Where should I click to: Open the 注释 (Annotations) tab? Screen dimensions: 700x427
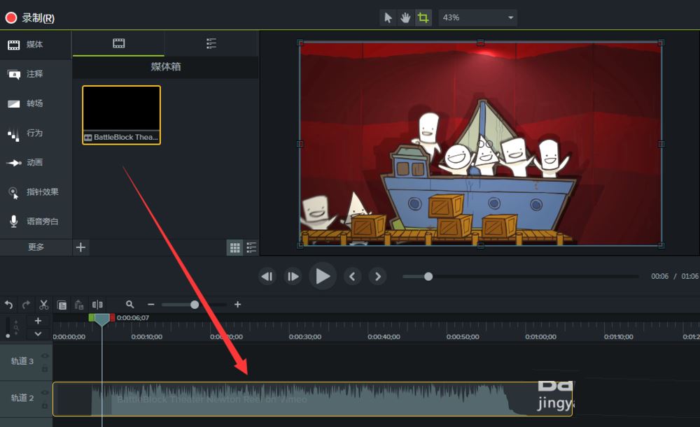36,74
